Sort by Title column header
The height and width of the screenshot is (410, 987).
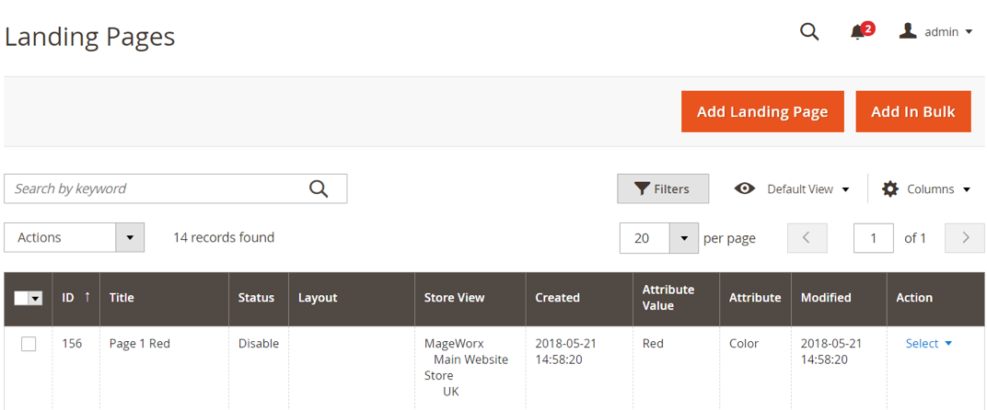point(164,298)
